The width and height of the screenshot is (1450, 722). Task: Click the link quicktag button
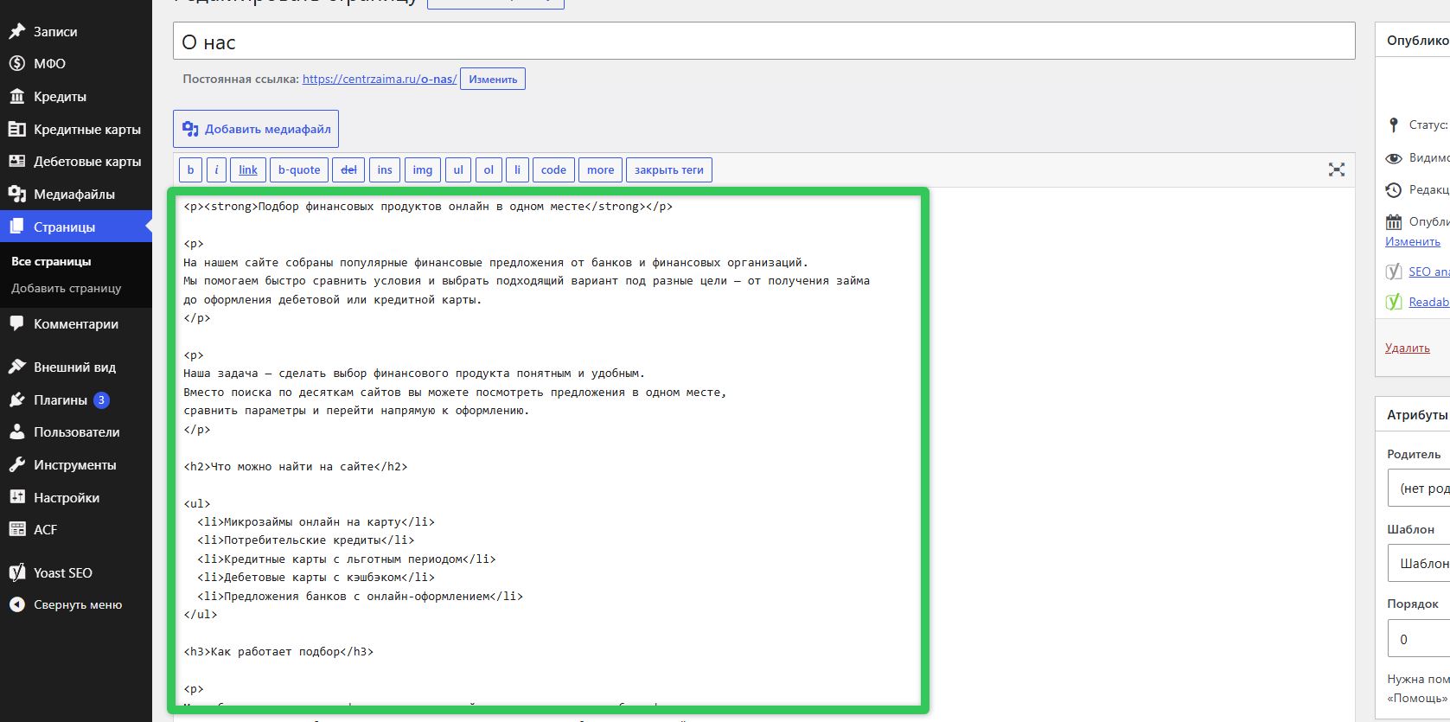coord(248,169)
